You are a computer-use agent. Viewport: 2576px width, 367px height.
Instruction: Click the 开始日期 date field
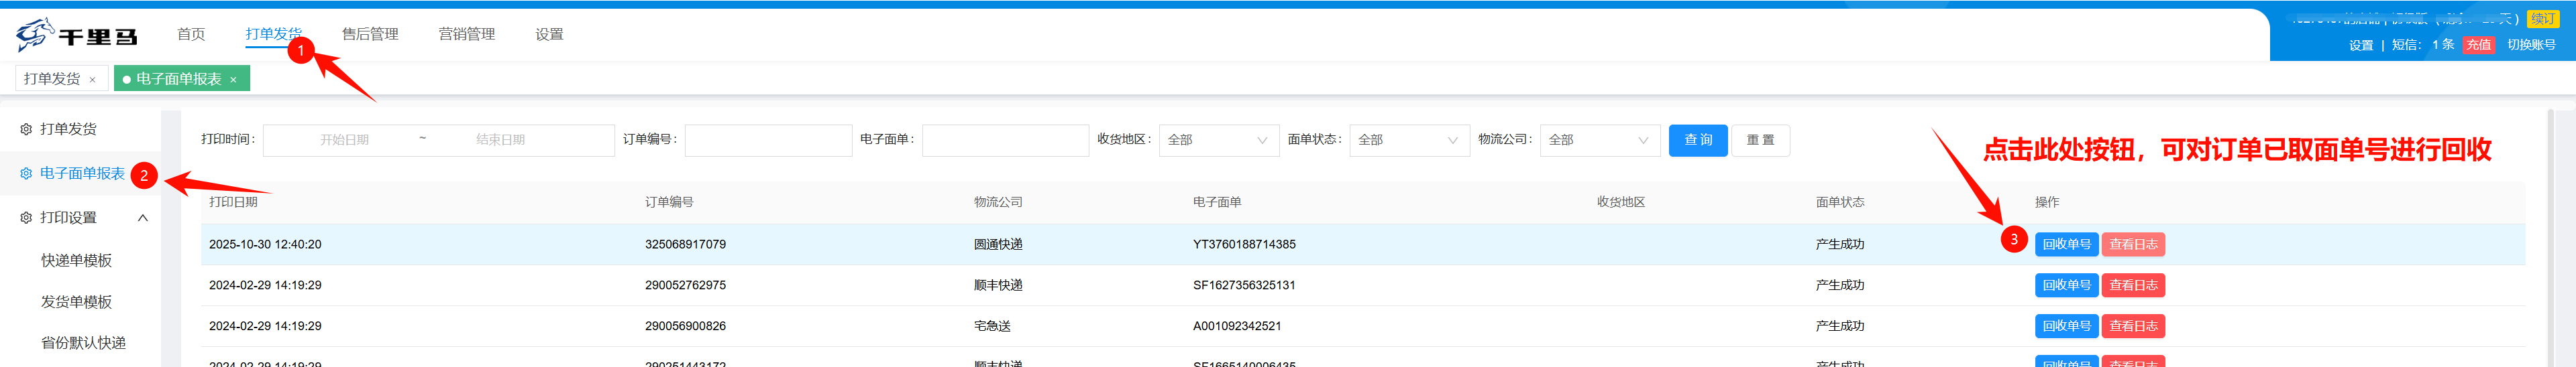(344, 141)
